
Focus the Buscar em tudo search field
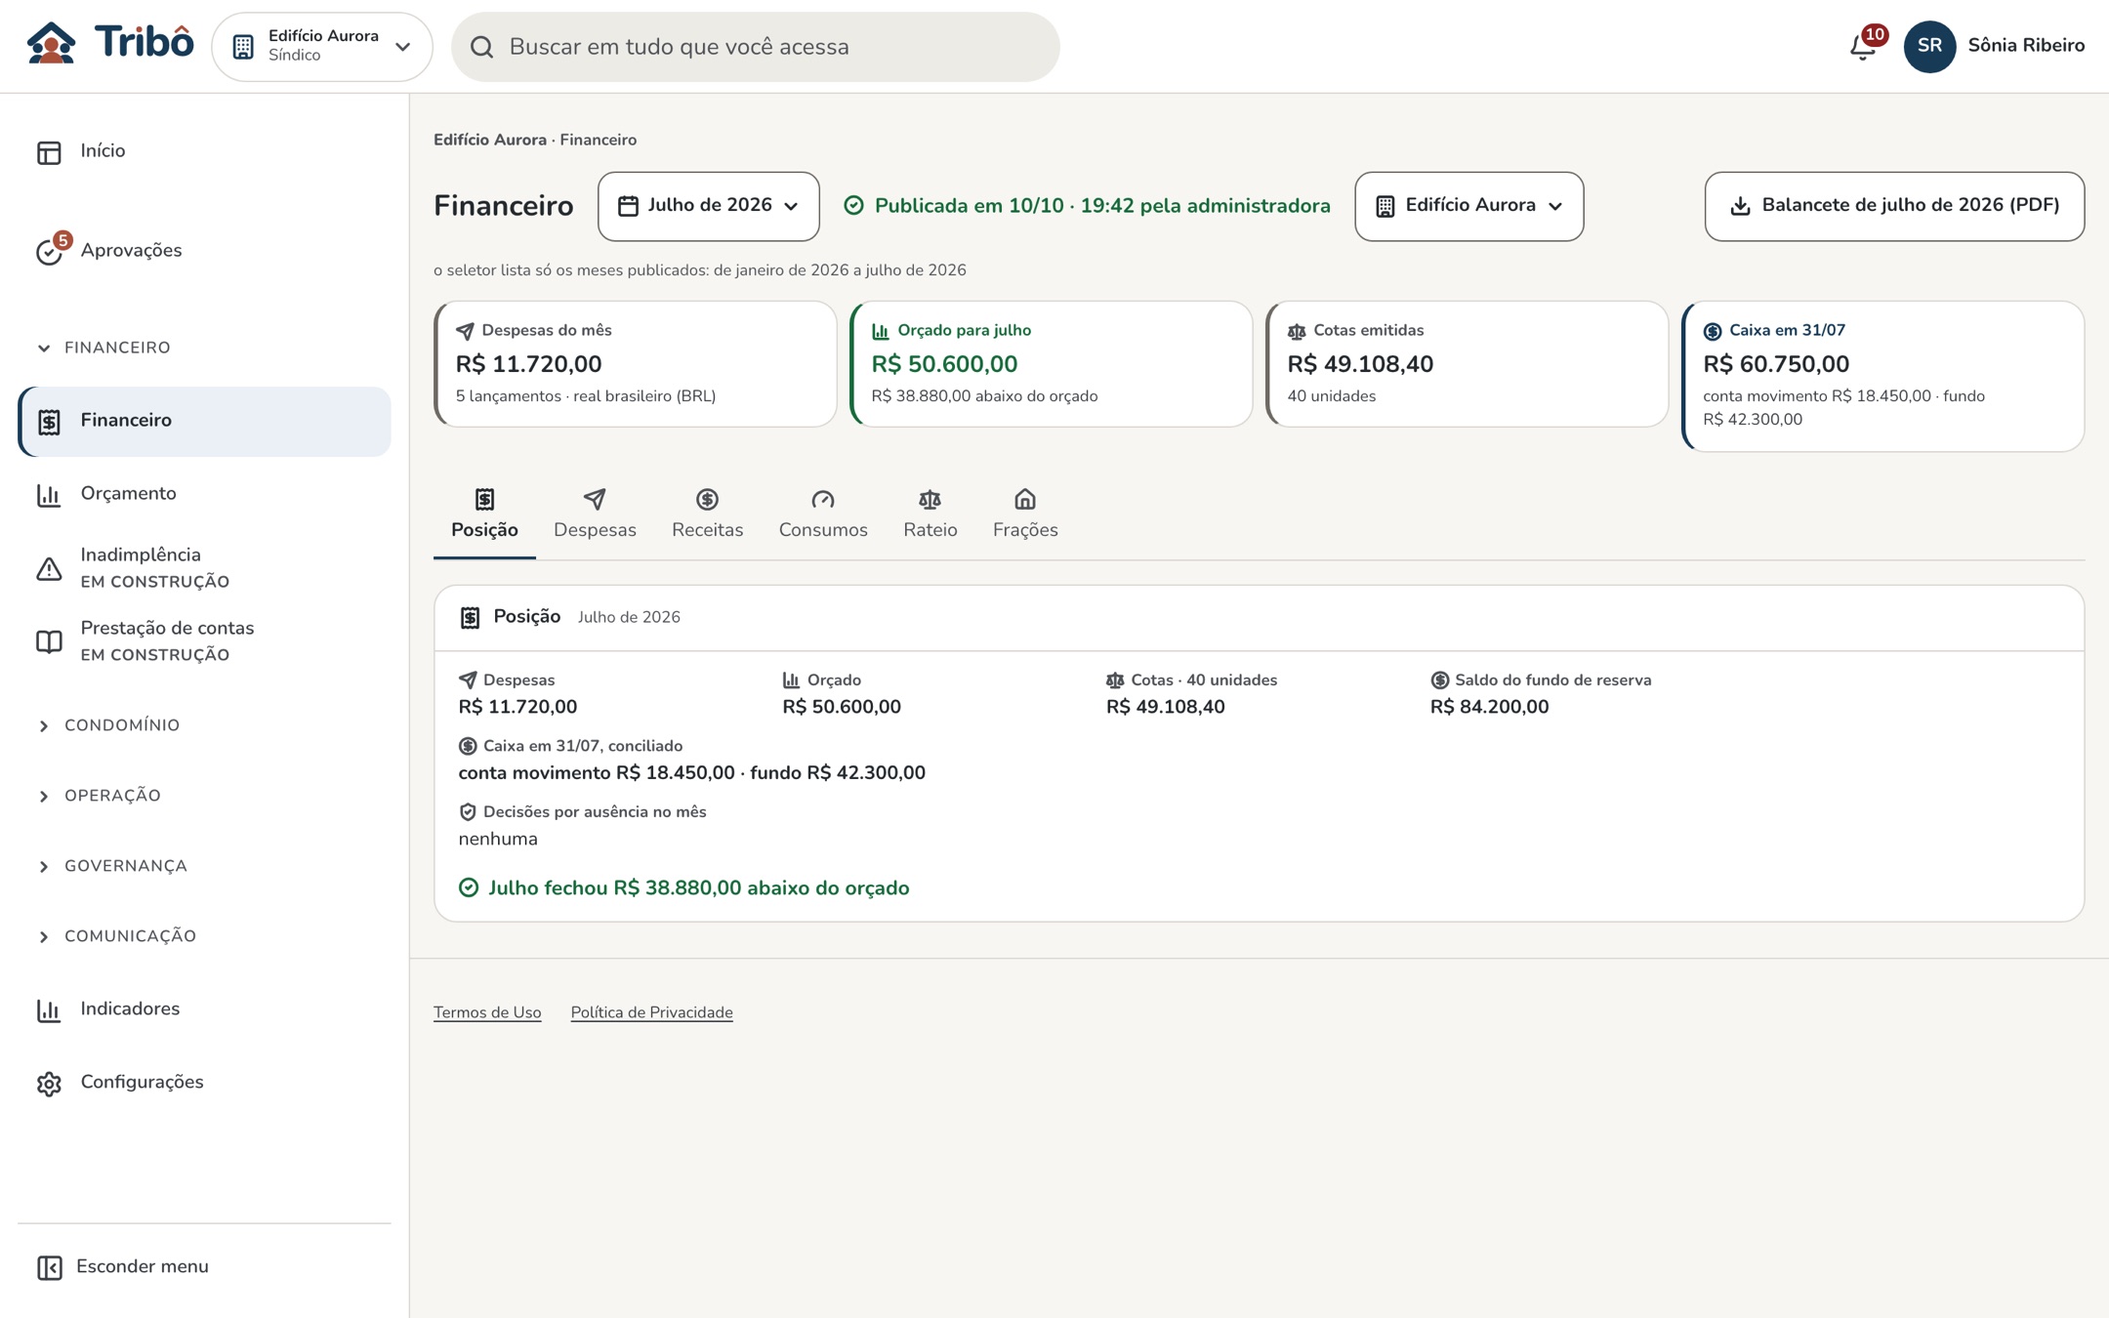tap(755, 47)
